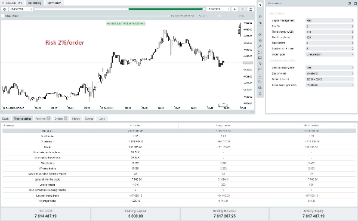Stop the backtest with the square stop button
Viewport: 358px width, 221px height.
pos(242,9)
